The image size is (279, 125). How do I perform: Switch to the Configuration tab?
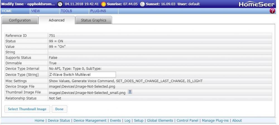click(x=20, y=20)
